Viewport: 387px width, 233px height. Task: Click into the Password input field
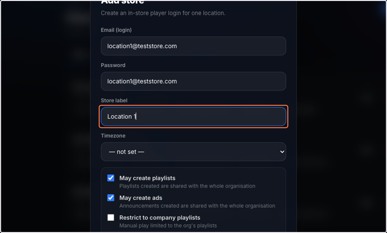coord(193,81)
